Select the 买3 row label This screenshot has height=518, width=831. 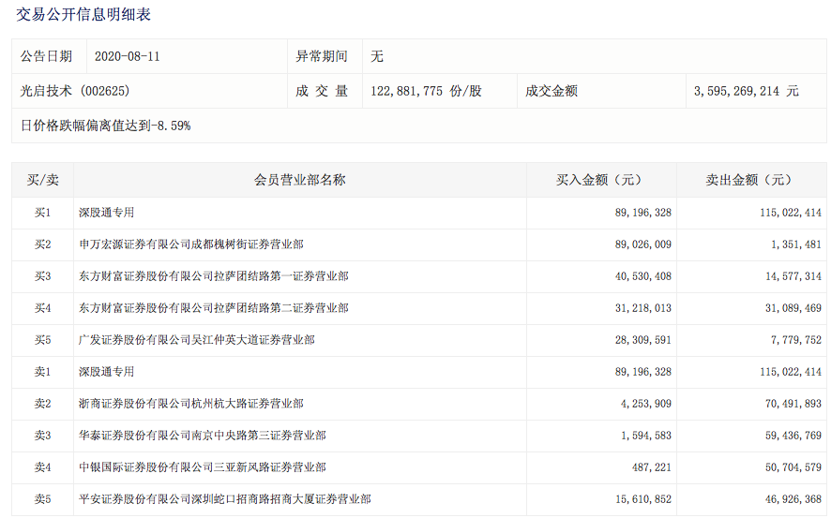coord(43,276)
